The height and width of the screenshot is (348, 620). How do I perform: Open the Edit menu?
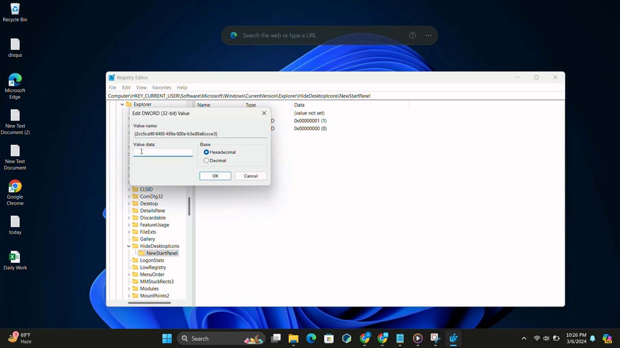coord(126,87)
